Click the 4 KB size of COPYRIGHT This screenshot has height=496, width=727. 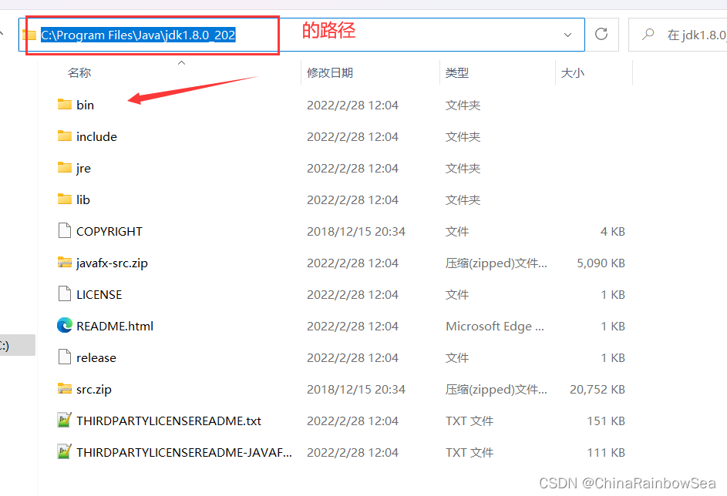tap(612, 231)
